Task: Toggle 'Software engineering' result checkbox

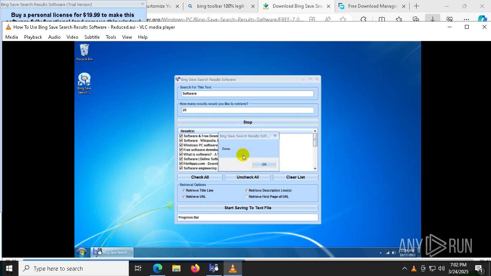Action: (181, 168)
